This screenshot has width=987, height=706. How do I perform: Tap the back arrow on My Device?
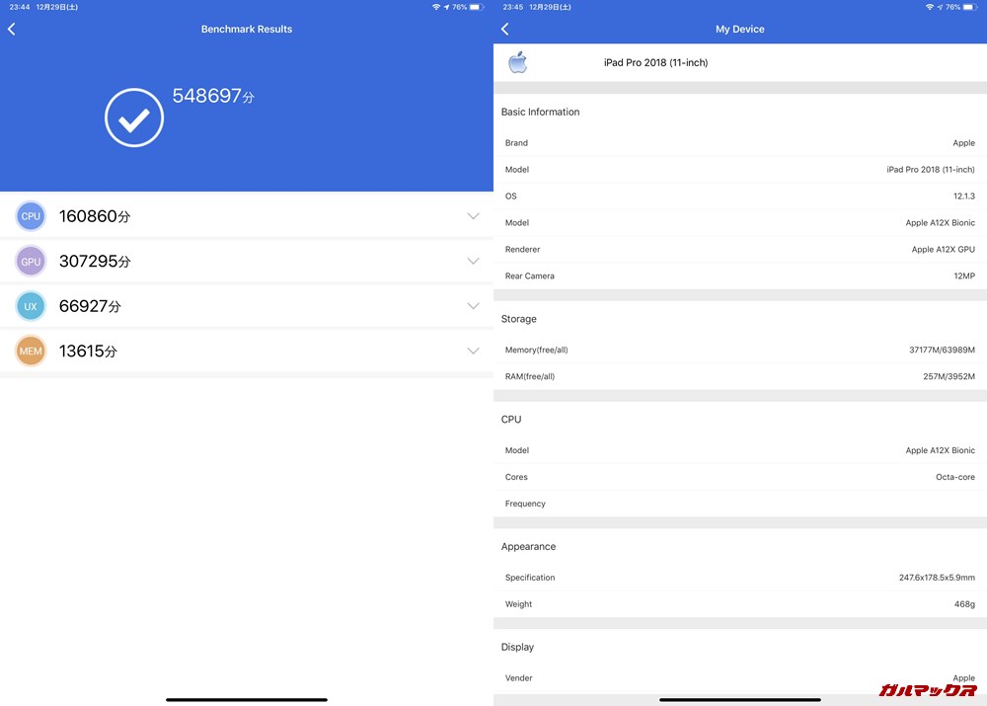pyautogui.click(x=505, y=30)
